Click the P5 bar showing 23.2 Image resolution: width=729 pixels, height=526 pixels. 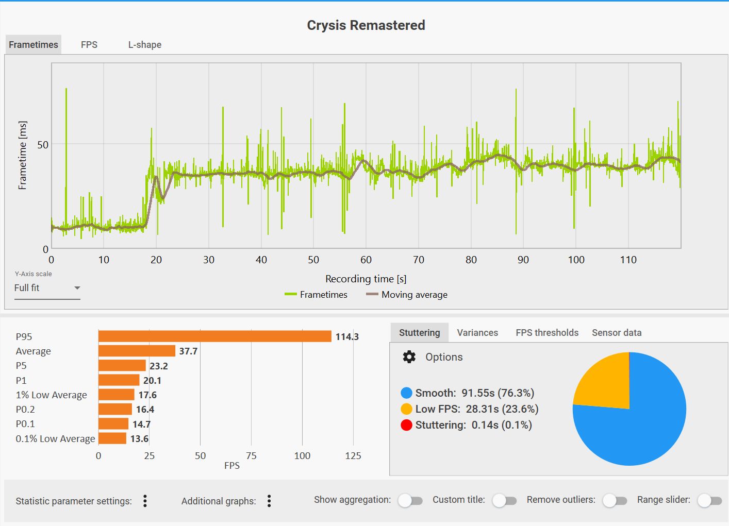pos(122,366)
